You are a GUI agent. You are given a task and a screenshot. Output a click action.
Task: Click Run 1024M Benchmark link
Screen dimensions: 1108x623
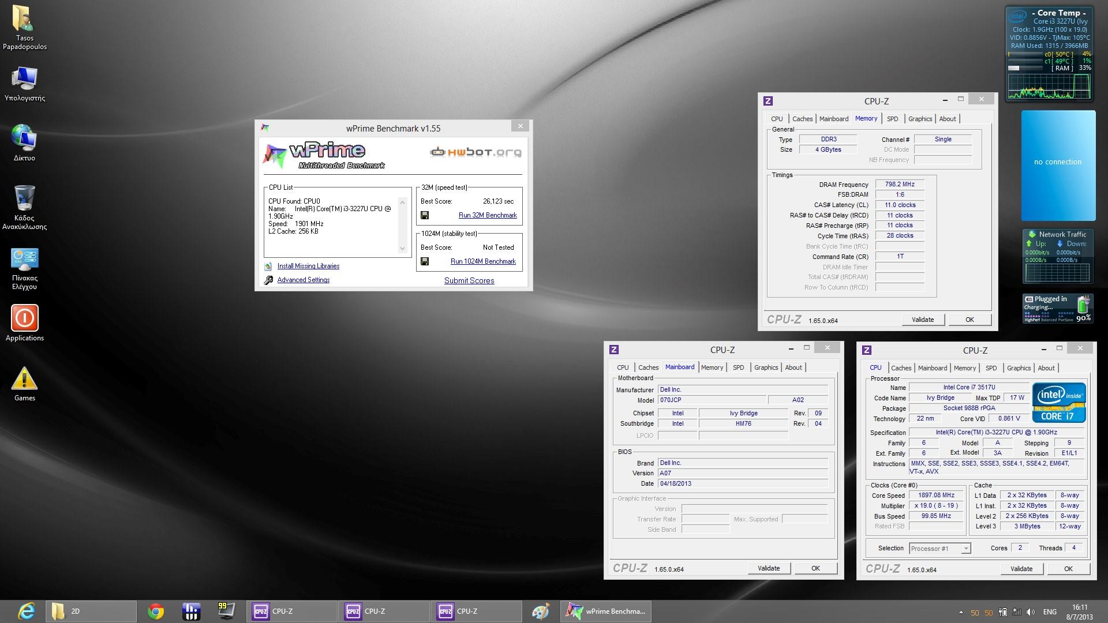(483, 261)
